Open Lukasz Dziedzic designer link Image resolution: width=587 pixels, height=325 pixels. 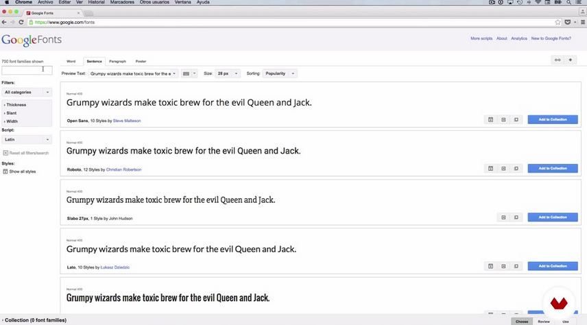point(115,267)
